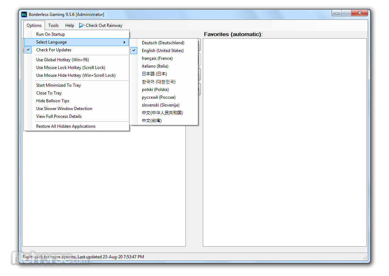Toggle Hide Balloon Tips

(x=77, y=101)
